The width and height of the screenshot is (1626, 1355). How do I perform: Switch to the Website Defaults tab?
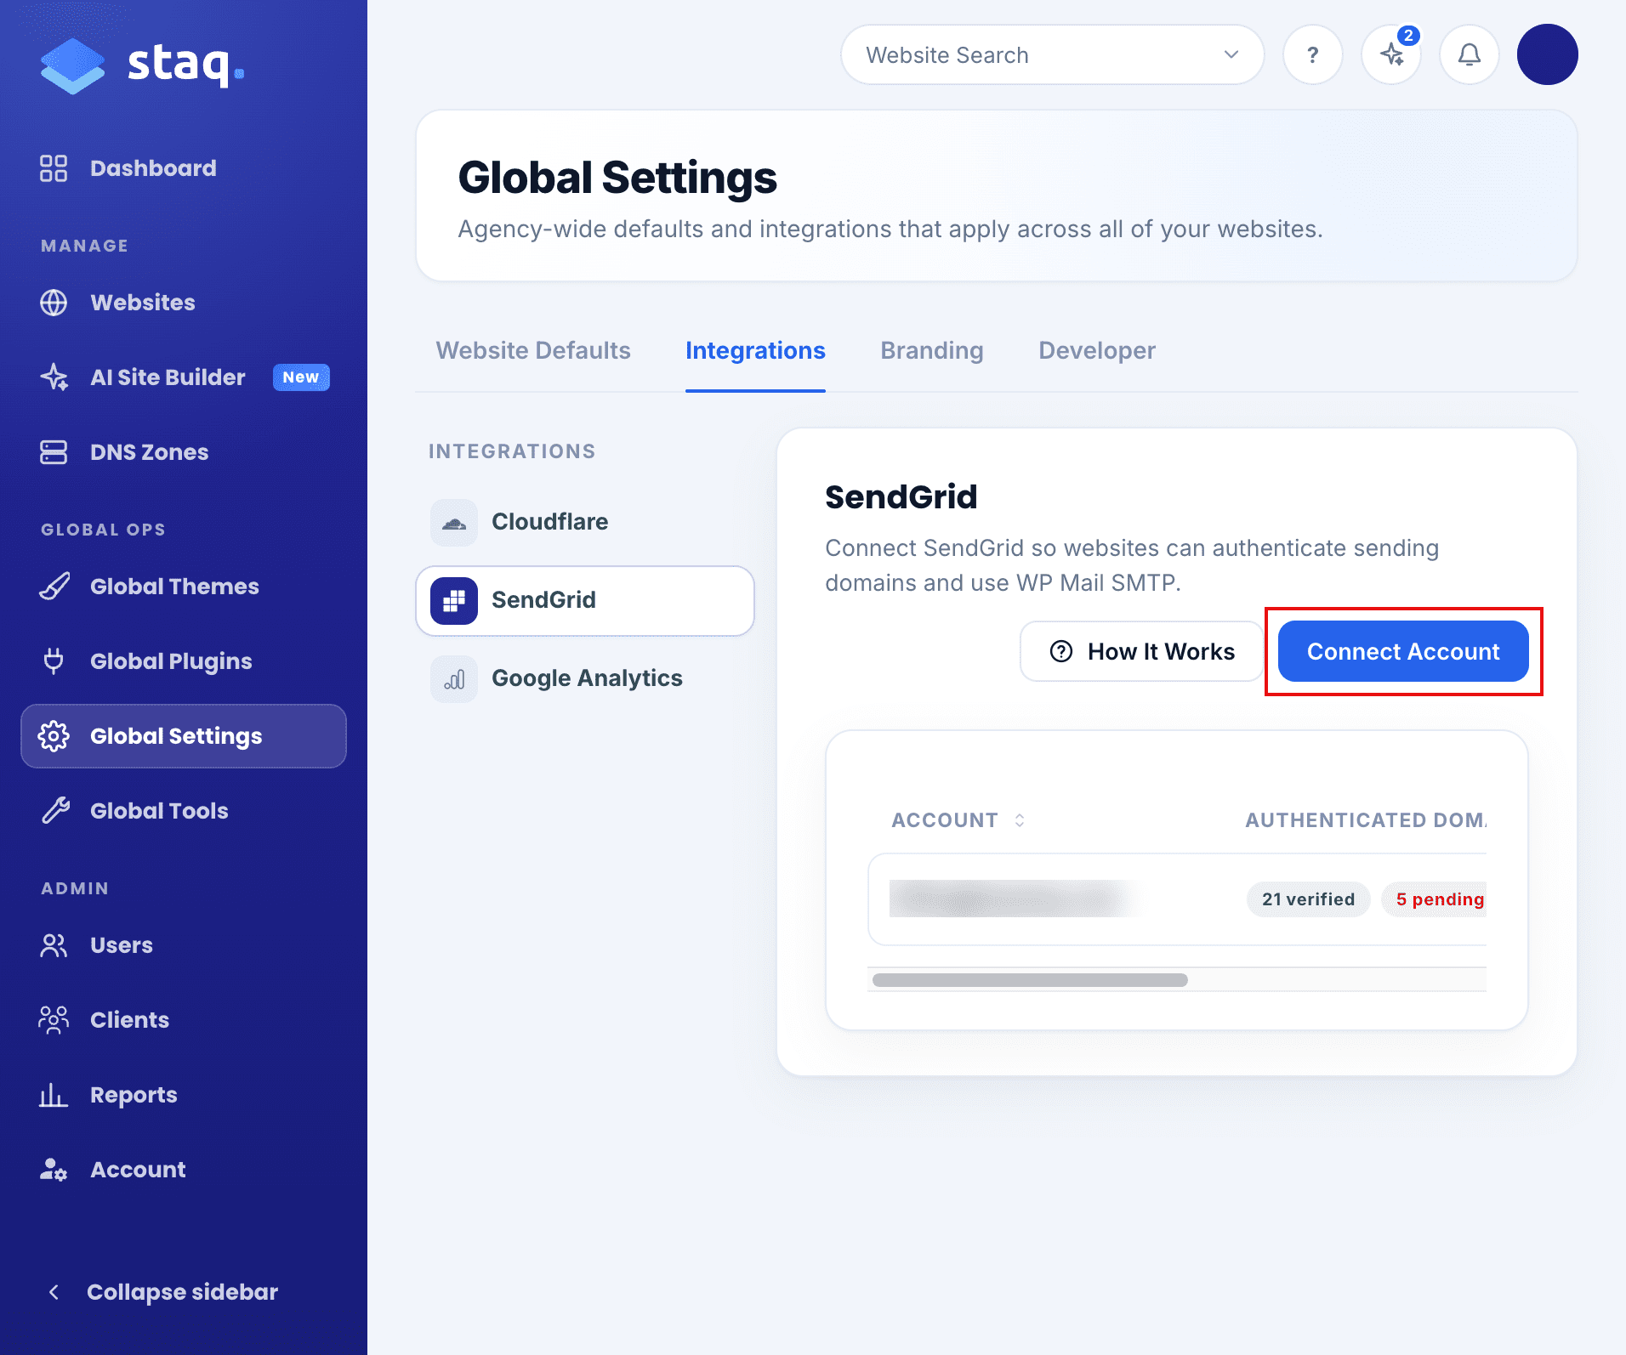click(533, 351)
